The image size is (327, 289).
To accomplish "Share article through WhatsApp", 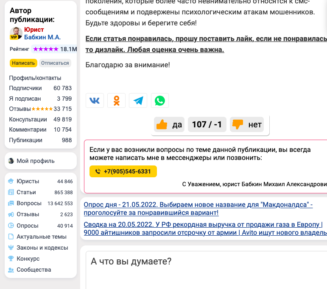I will [x=160, y=101].
